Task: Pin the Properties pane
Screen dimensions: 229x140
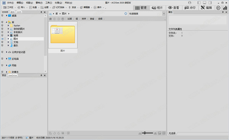Action: pyautogui.click(x=223, y=12)
